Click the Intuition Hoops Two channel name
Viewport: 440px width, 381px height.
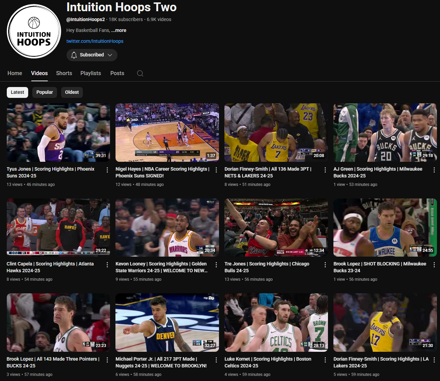click(x=122, y=7)
